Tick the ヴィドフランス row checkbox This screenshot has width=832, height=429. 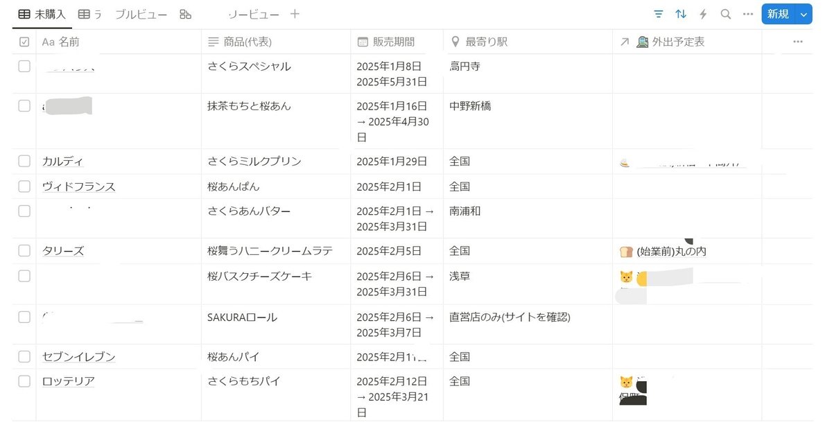24,186
